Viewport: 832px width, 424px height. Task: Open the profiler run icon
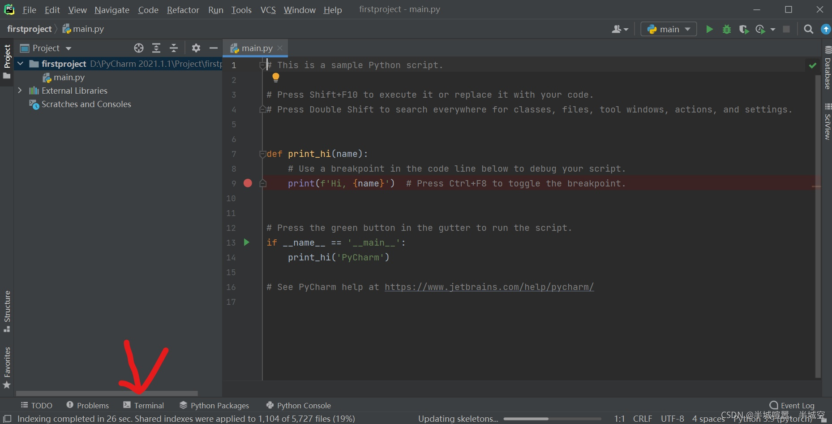(x=760, y=29)
